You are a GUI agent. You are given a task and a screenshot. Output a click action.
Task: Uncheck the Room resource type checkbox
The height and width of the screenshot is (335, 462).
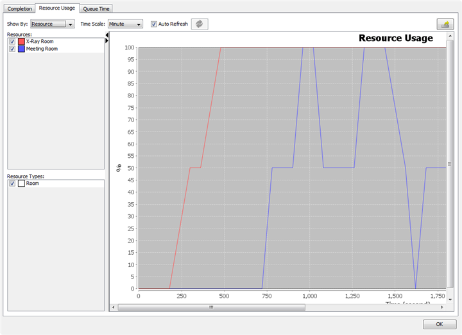tap(12, 184)
